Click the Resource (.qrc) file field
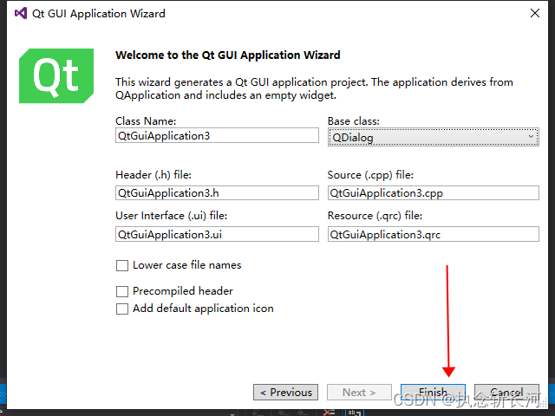This screenshot has height=416, width=555. 434,234
